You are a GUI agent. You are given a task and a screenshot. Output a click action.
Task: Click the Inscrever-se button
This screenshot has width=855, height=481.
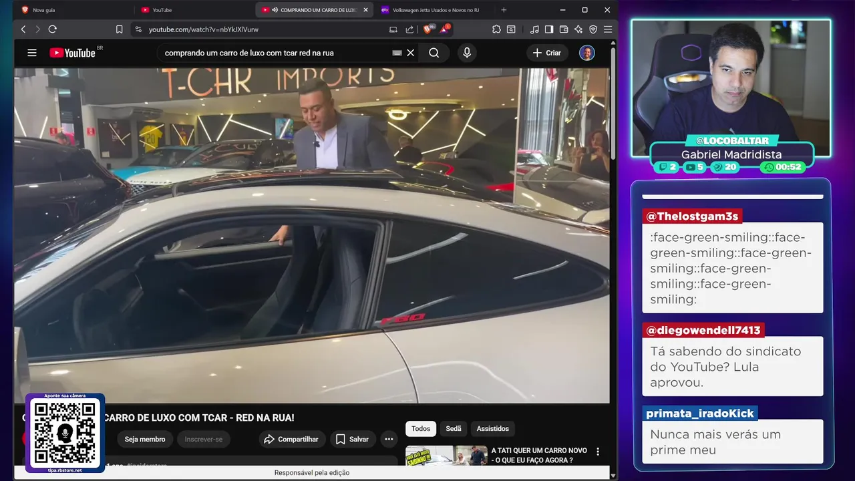point(204,439)
